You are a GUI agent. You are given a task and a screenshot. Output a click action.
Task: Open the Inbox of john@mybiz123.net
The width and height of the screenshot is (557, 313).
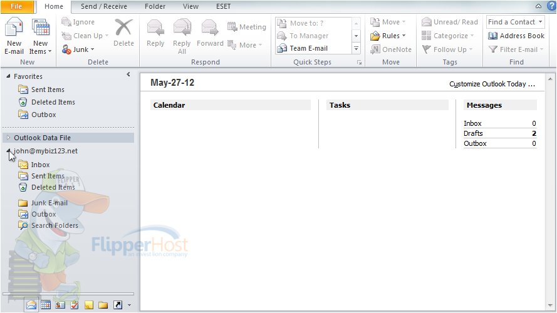(x=34, y=165)
